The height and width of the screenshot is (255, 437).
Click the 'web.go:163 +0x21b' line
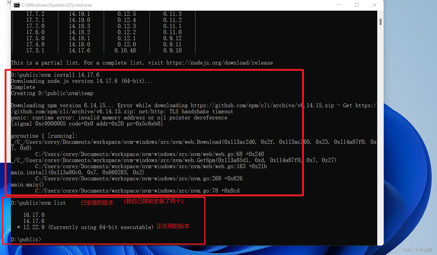pyautogui.click(x=151, y=166)
